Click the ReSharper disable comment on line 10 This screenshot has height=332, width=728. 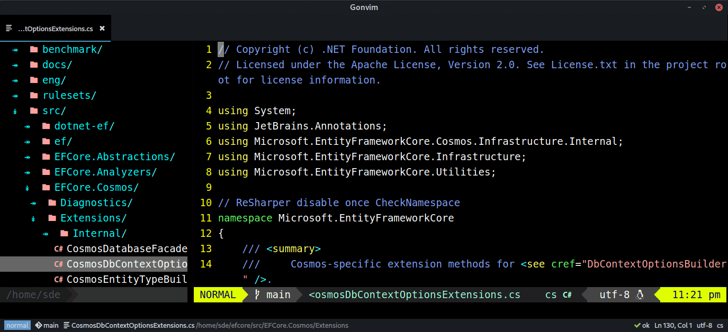tap(339, 203)
